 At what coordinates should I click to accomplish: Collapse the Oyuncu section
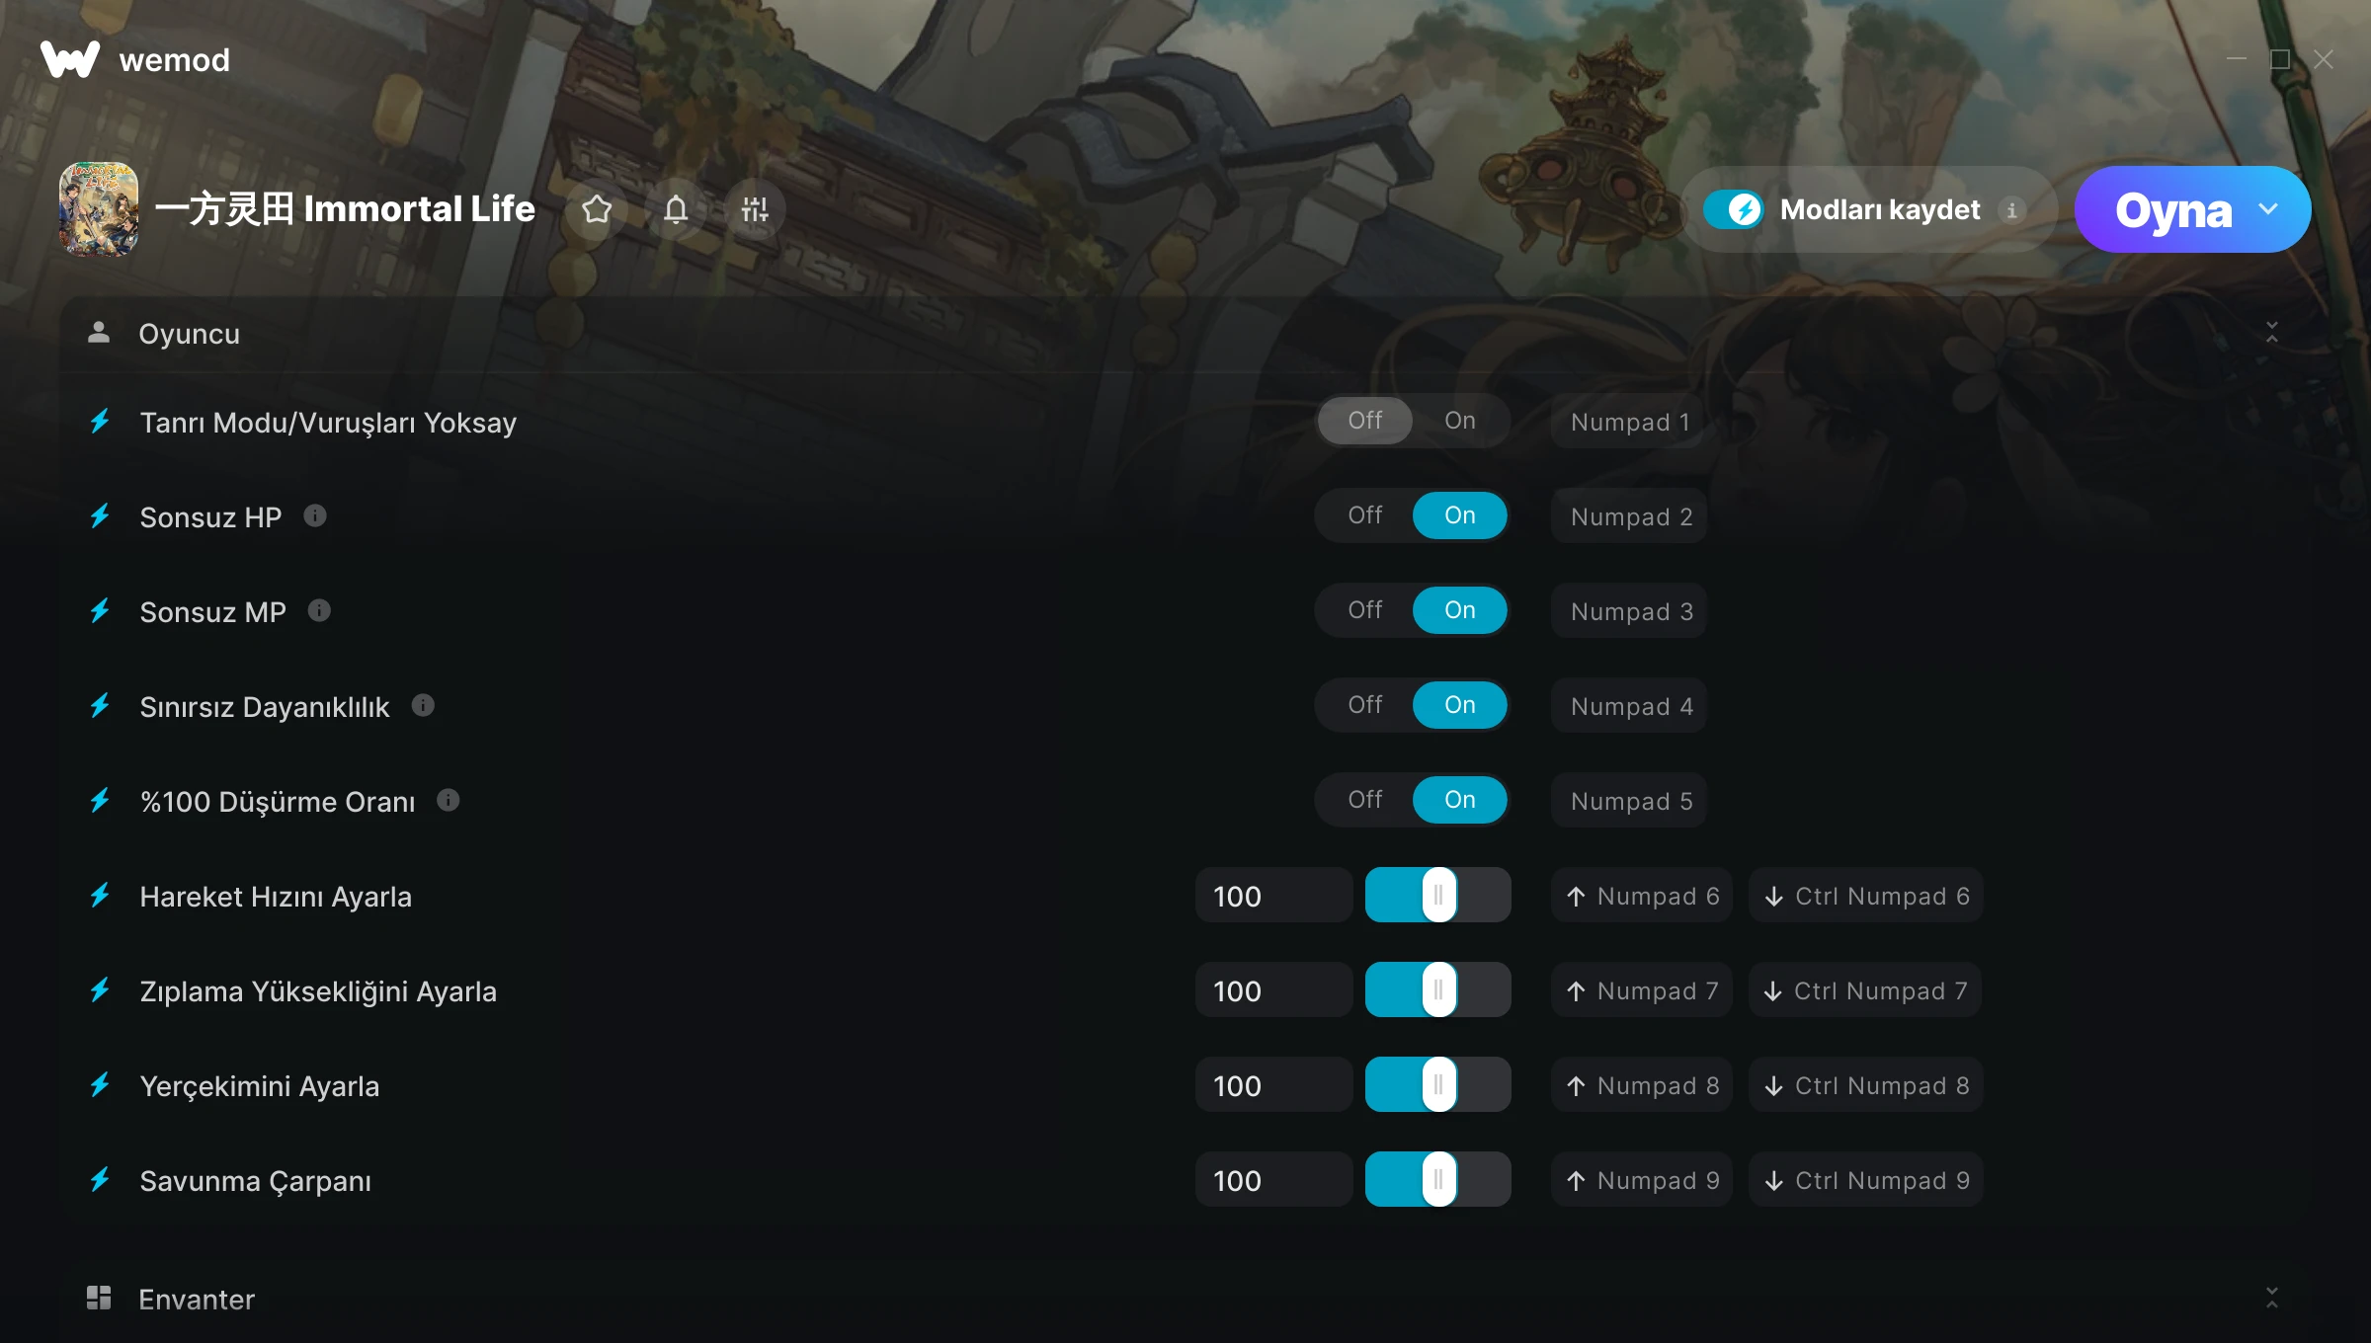pyautogui.click(x=2271, y=333)
